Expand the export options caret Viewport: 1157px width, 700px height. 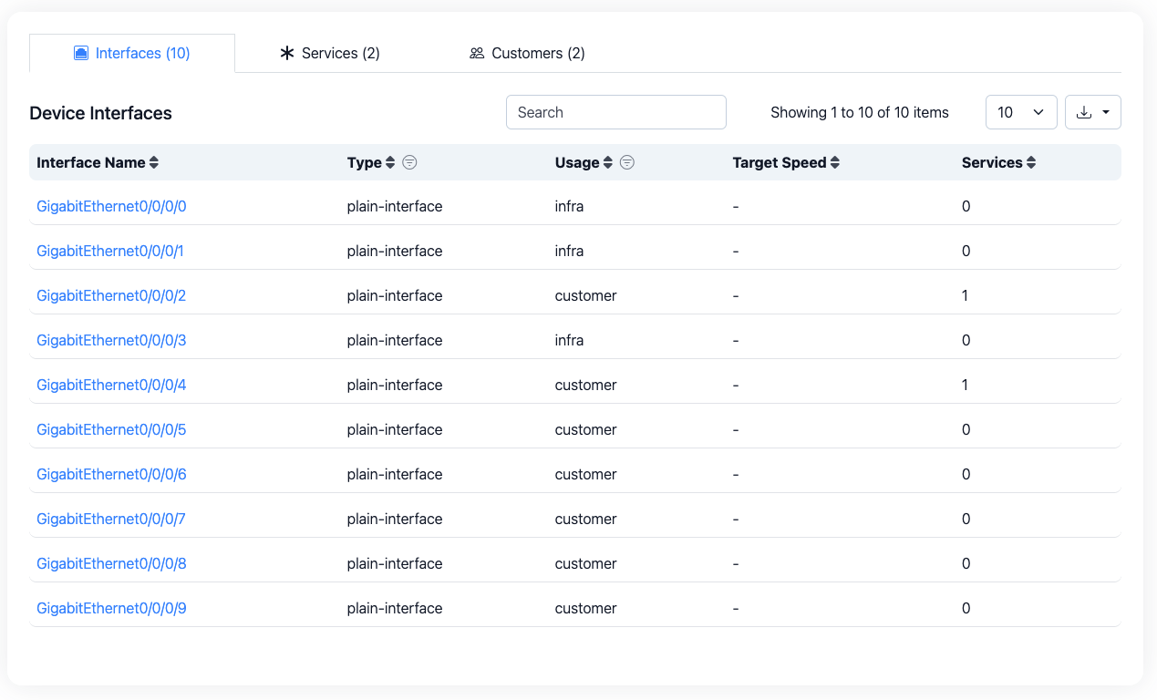[1106, 112]
